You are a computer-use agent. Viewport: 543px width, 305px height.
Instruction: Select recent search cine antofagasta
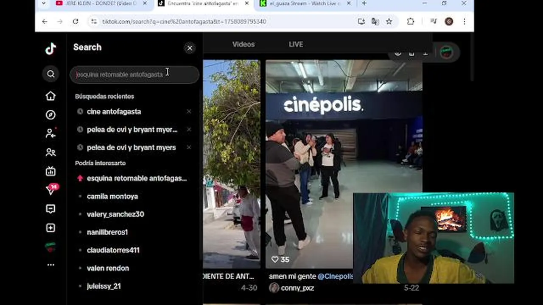coord(114,112)
